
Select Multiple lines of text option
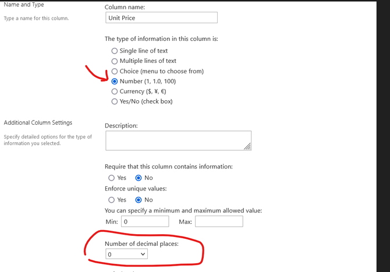point(115,61)
